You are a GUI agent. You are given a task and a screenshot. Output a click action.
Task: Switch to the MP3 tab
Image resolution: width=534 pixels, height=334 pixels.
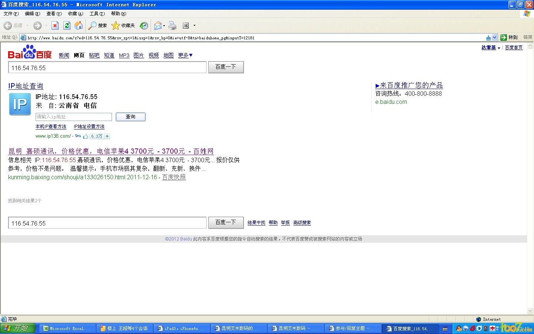[x=124, y=55]
